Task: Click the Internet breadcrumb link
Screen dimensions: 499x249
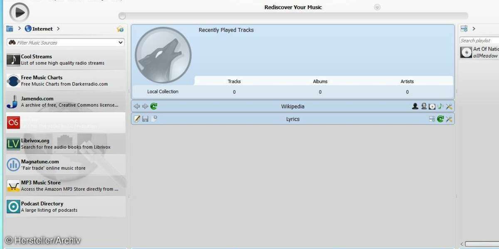Action: pos(42,29)
